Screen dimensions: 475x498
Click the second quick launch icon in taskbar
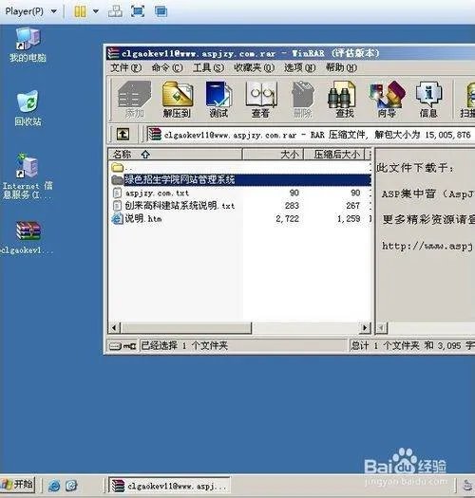point(71,486)
